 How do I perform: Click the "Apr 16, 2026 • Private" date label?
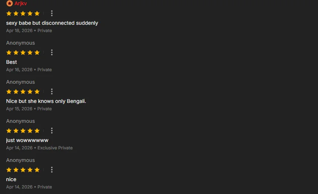29,70
